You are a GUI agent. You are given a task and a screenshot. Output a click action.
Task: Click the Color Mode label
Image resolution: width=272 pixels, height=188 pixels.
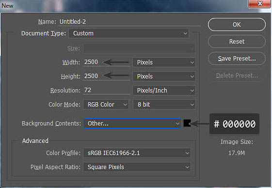[64, 105]
